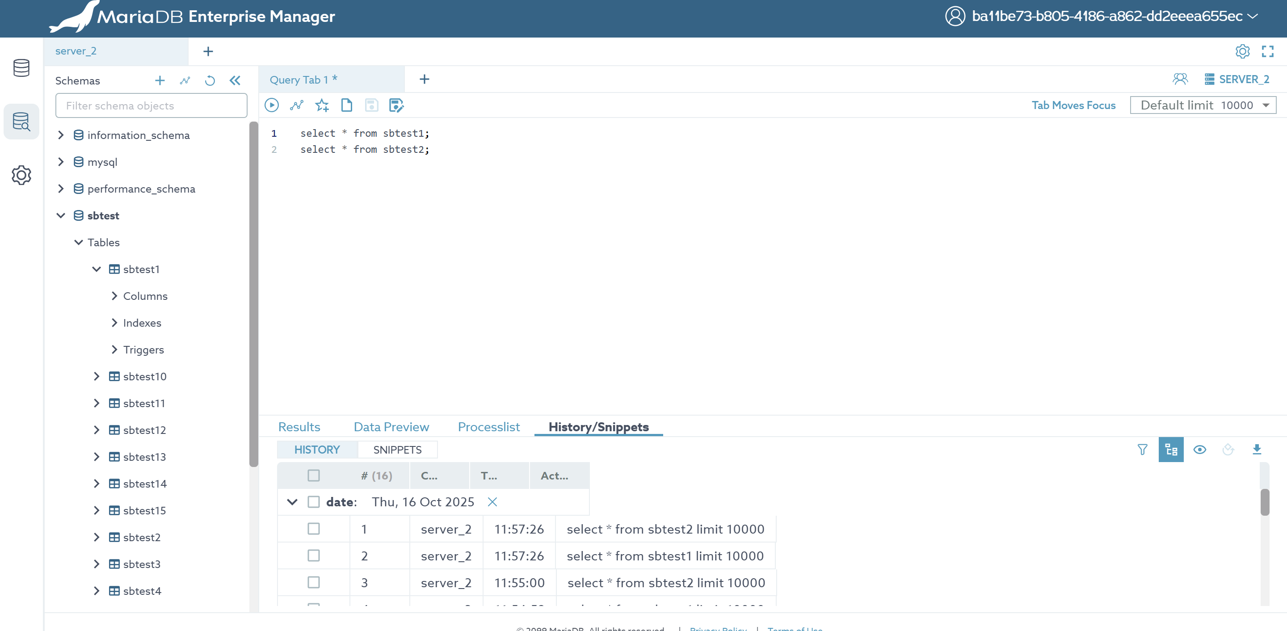
Task: Open the Privacy Policy link
Action: pos(718,628)
